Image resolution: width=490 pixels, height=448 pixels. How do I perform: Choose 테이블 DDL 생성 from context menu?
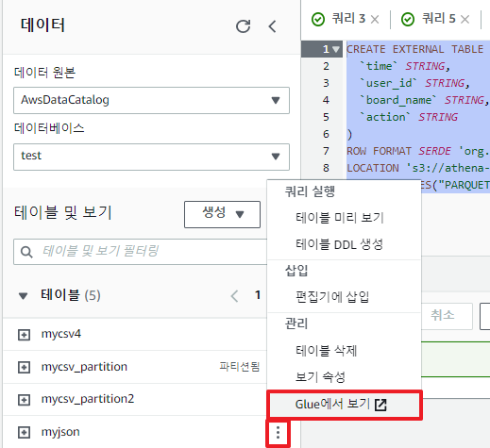click(x=339, y=244)
